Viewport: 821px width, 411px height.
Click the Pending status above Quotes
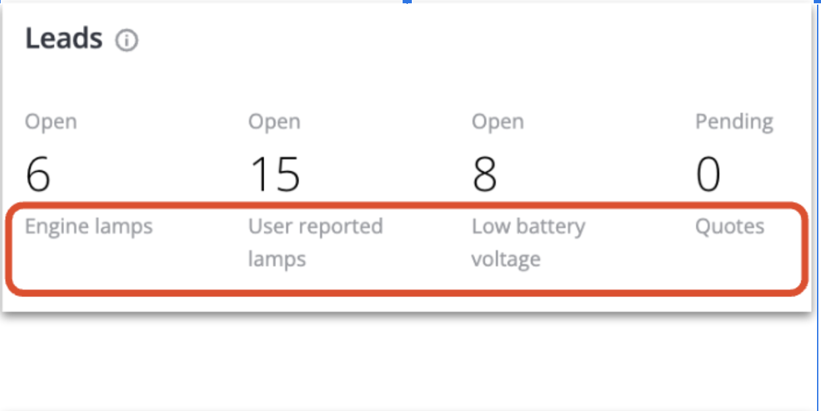pos(733,121)
